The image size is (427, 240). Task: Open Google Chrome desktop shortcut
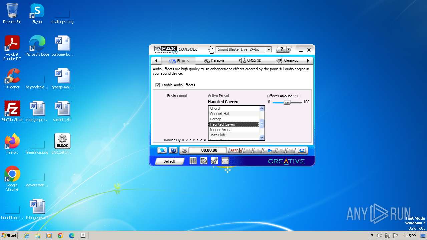click(12, 178)
